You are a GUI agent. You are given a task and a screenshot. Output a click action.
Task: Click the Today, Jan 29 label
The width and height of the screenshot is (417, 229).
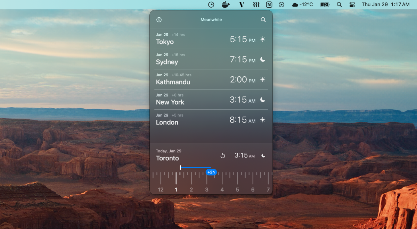[169, 151]
